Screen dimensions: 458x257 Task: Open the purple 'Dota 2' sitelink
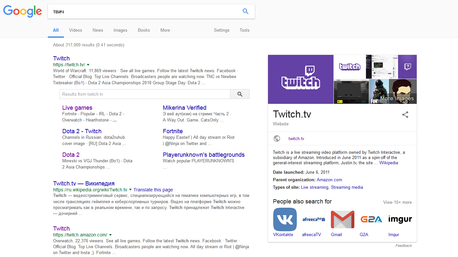71,155
